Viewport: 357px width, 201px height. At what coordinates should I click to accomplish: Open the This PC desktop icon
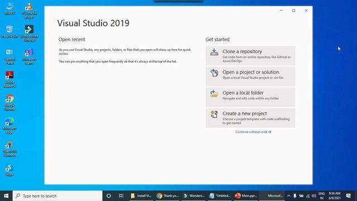(x=9, y=9)
